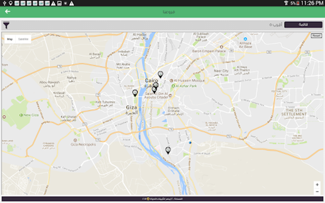Click the فروعنا page title
The width and height of the screenshot is (325, 203).
point(169,12)
